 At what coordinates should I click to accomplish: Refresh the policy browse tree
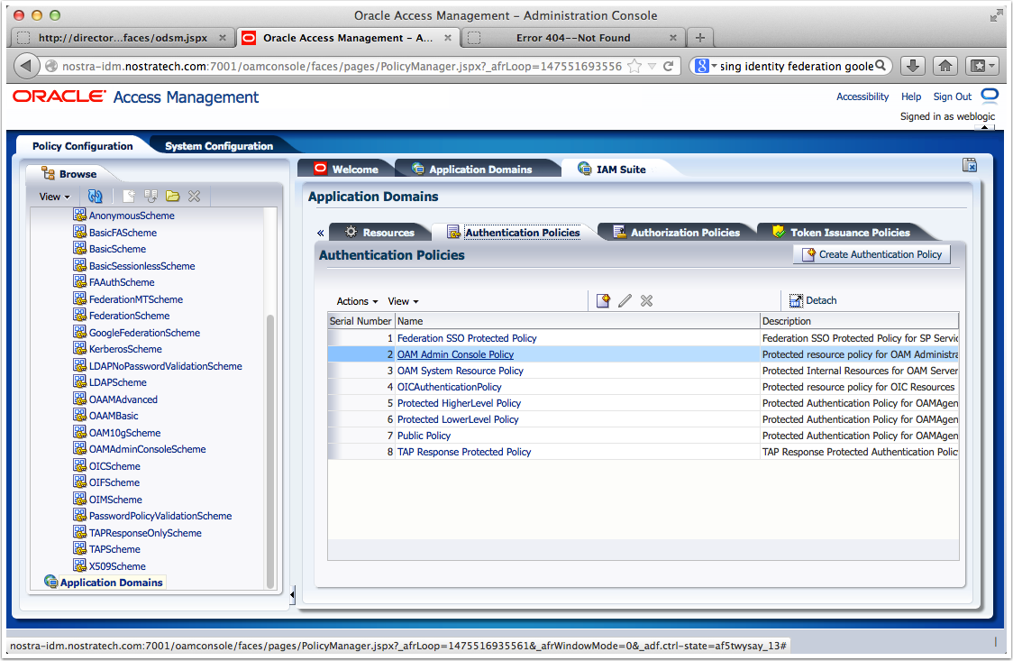coord(96,196)
